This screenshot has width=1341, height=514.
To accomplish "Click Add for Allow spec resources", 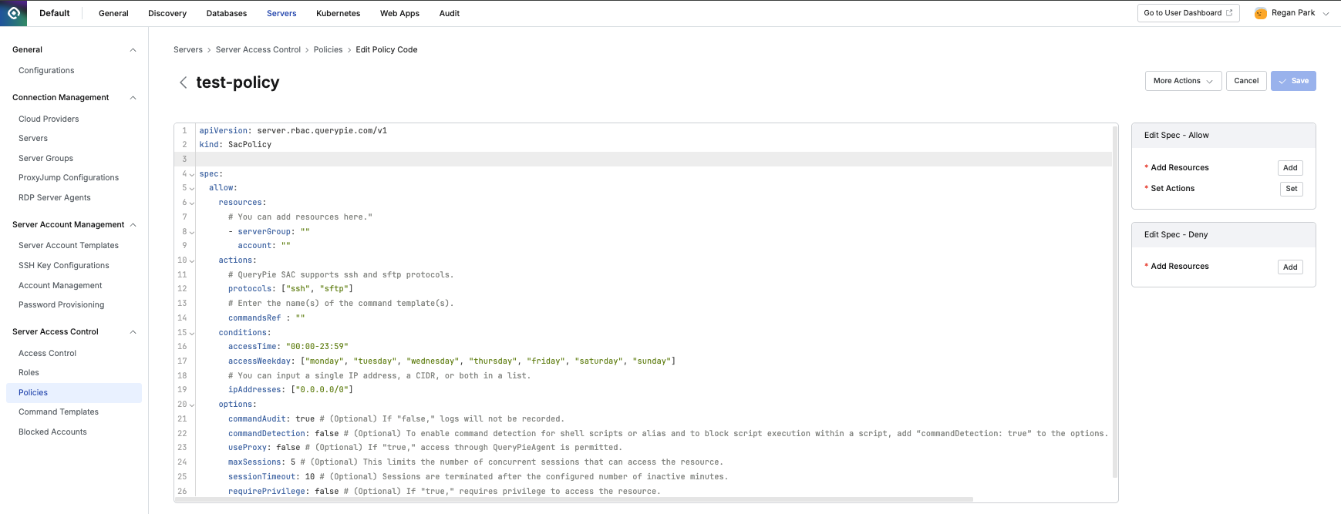I will click(1289, 168).
